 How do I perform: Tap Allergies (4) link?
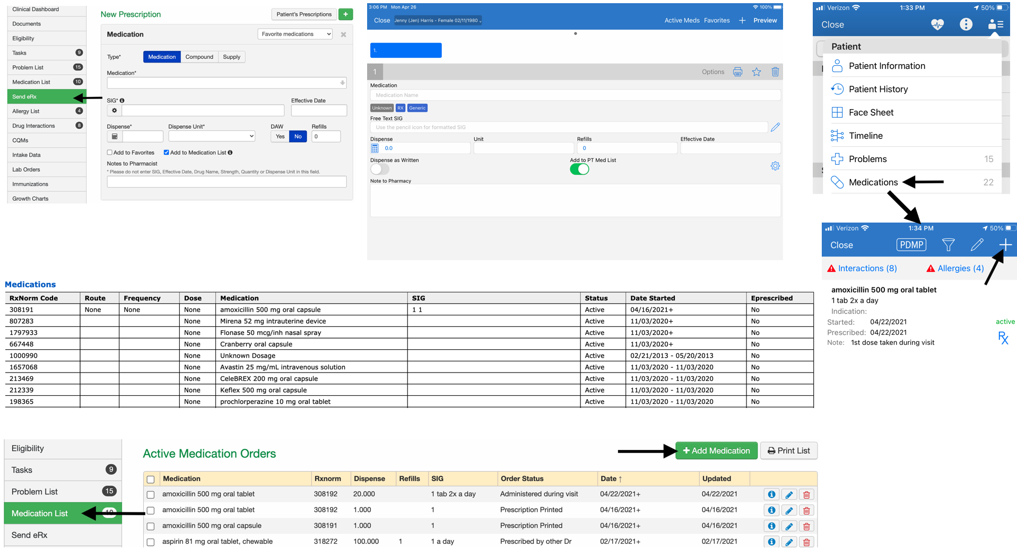pos(961,269)
